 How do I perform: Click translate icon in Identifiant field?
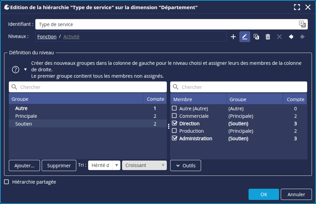[x=302, y=24]
